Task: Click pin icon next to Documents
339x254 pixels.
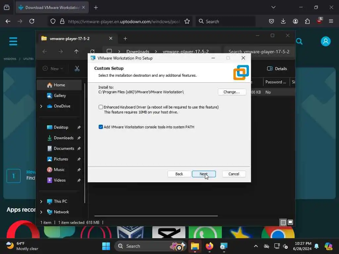Action: point(79,148)
